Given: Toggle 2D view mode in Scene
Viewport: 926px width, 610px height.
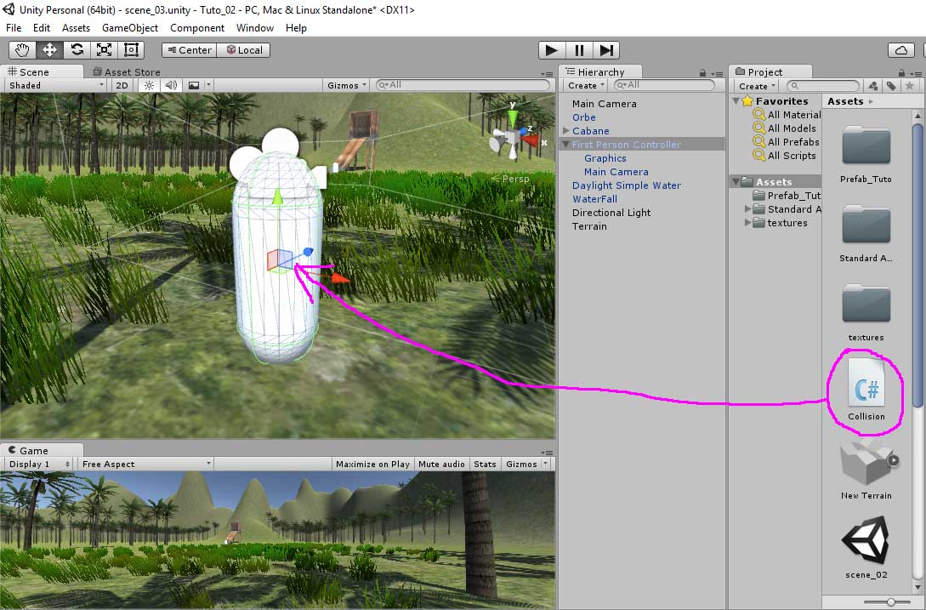Looking at the screenshot, I should [x=122, y=85].
